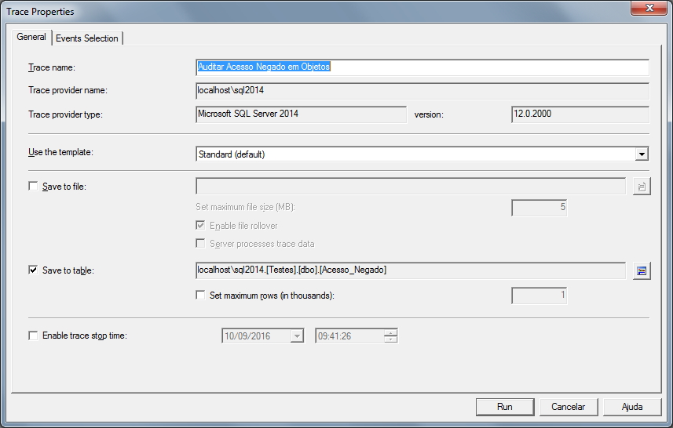Viewport: 673px width, 428px height.
Task: Click the maximum rows field showing 1
Action: 539,296
